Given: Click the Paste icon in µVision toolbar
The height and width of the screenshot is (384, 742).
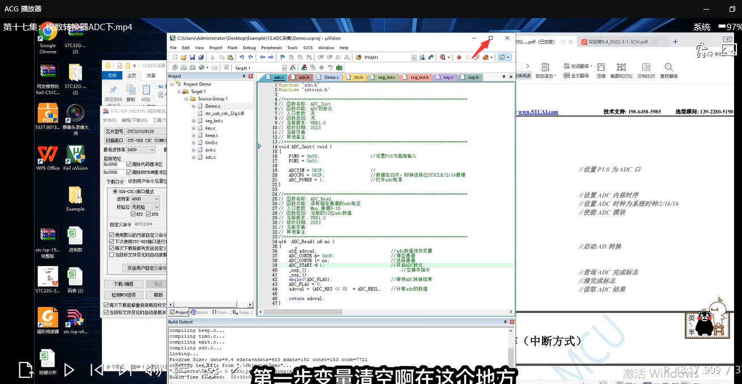Looking at the screenshot, I should click(229, 57).
